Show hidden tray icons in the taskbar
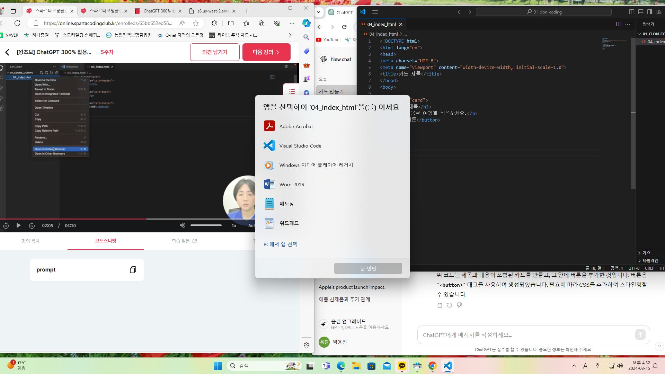This screenshot has width=665, height=374. 574,366
